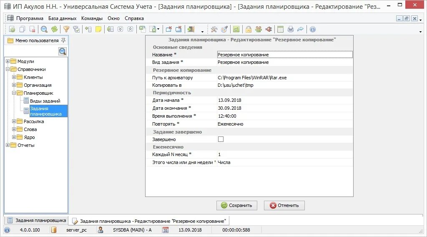This screenshot has height=237, width=427.
Task: Click the expand all rows double-chevron down icon
Action: click(x=121, y=29)
